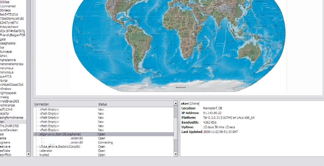Select the Lifuka,jehova,BostonUCompSci circuit
Screen dimensions: 324x166
click(x=60, y=147)
